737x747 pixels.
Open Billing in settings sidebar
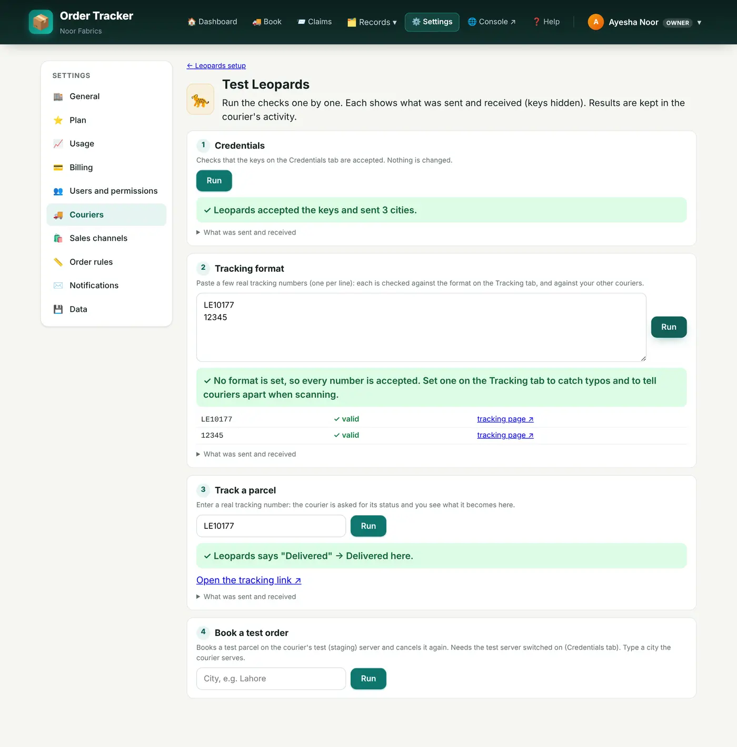tap(106, 168)
